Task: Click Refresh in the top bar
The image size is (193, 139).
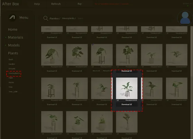Action: [56, 4]
